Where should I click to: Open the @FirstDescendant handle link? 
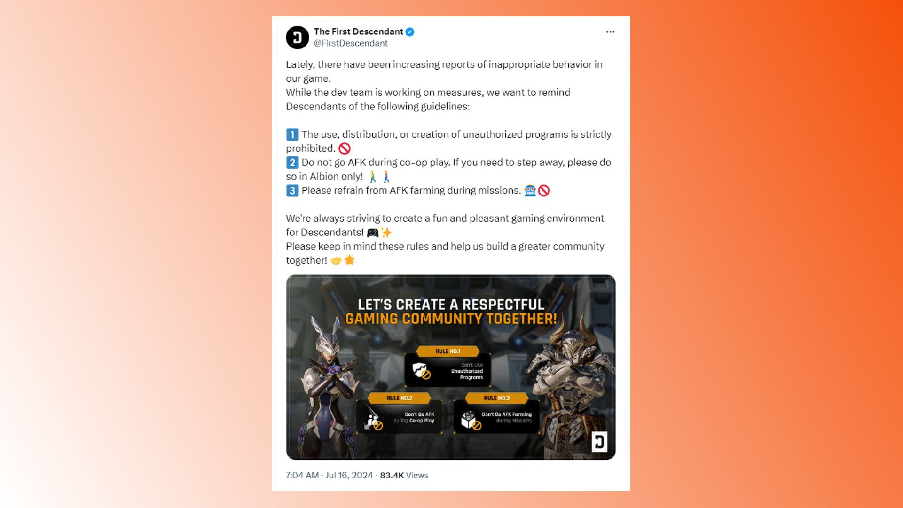[351, 43]
